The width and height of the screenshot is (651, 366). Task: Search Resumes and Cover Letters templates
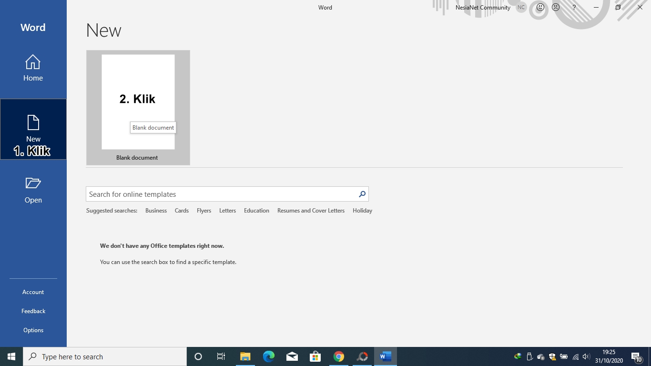pos(311,211)
